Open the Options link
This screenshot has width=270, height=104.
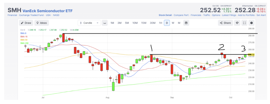(216, 15)
